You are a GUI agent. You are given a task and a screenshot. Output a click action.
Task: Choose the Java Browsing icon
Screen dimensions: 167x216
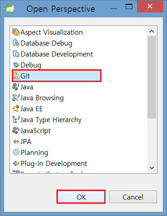pos(16,98)
